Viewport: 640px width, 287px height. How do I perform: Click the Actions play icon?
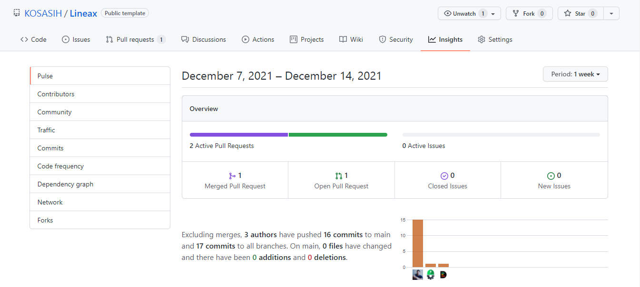click(246, 39)
